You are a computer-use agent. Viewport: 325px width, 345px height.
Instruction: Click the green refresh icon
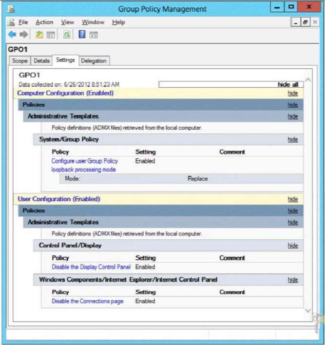[67, 35]
